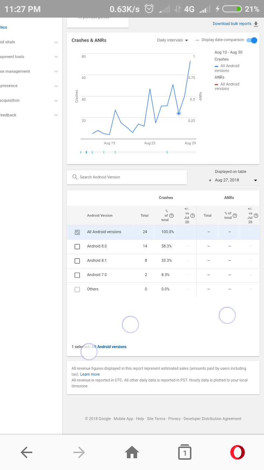
Task: Tap the browser back arrow
Action: [26, 452]
